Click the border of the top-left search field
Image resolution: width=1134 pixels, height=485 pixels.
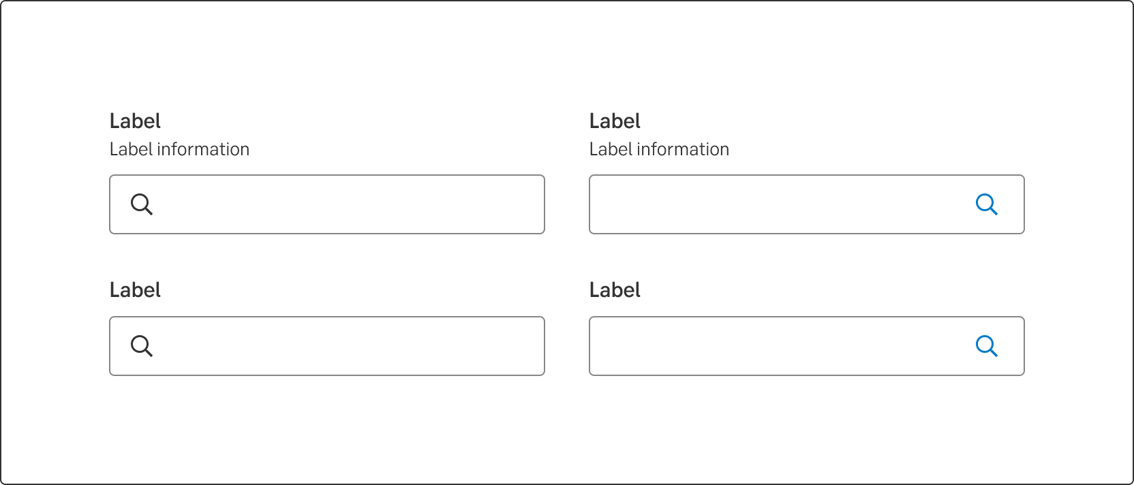tap(327, 175)
